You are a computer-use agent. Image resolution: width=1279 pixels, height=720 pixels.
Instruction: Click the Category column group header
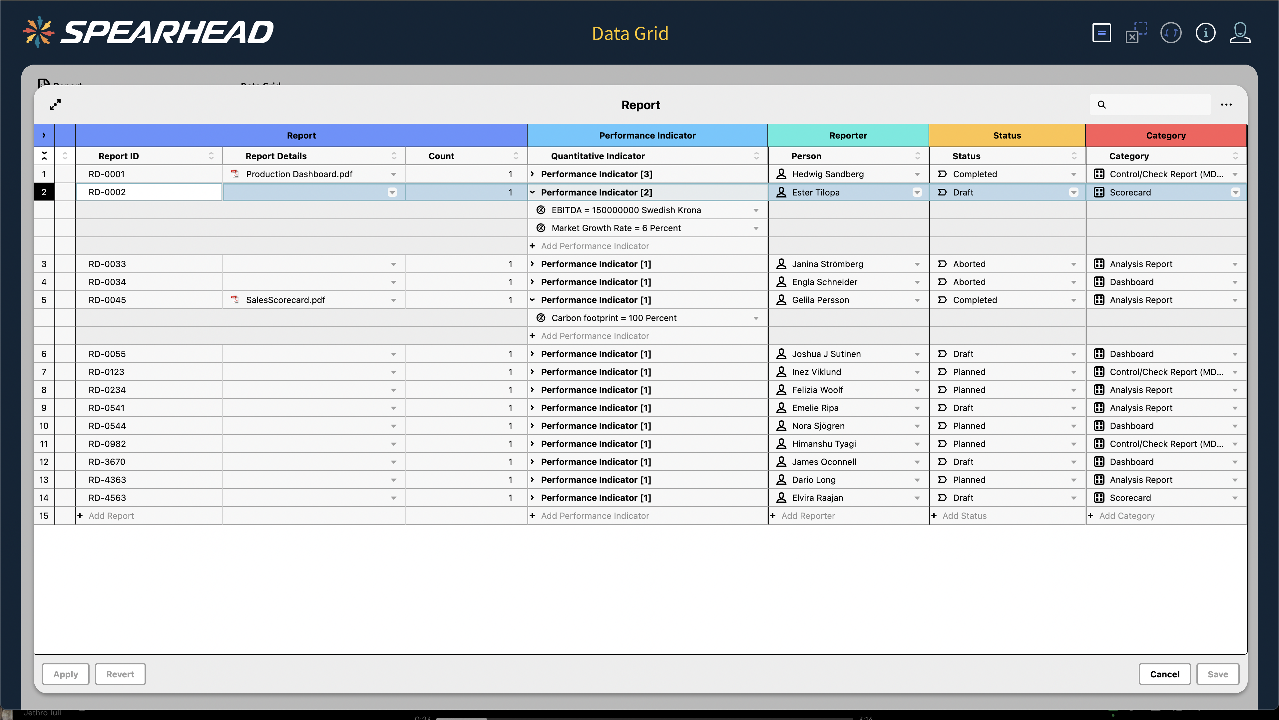(x=1165, y=136)
